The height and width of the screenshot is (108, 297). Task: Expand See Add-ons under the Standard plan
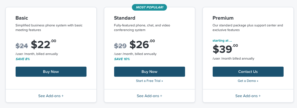(x=149, y=96)
